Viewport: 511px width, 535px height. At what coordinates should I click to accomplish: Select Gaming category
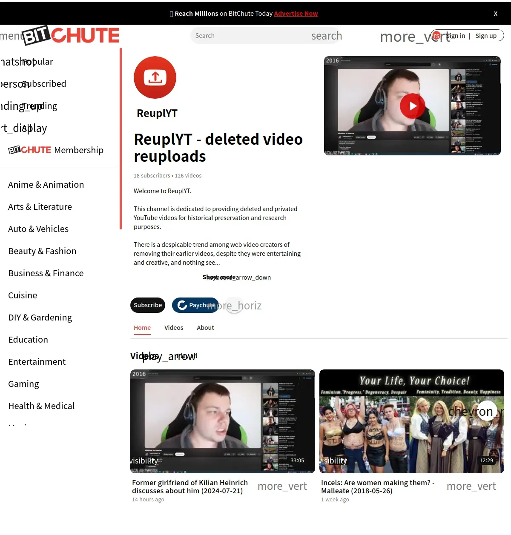point(23,384)
